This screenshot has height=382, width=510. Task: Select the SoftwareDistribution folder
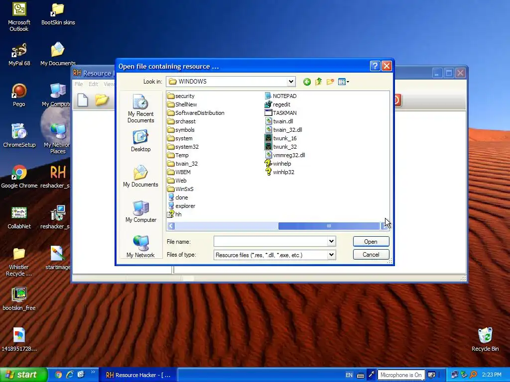[x=196, y=113]
